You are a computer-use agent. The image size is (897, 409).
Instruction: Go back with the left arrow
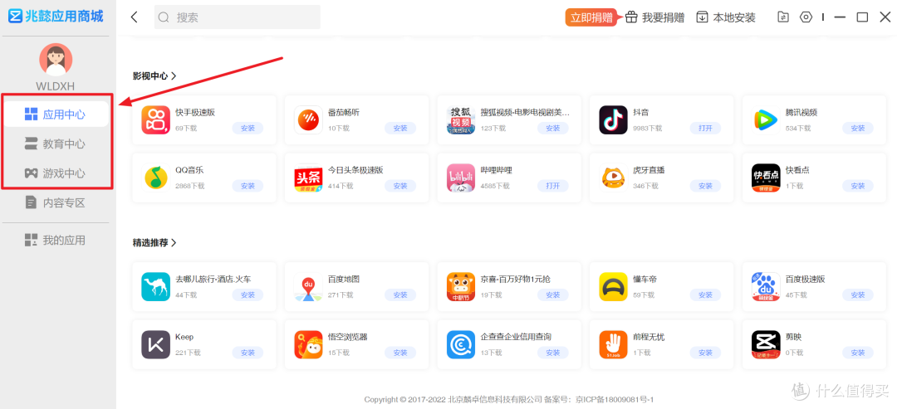pyautogui.click(x=135, y=17)
